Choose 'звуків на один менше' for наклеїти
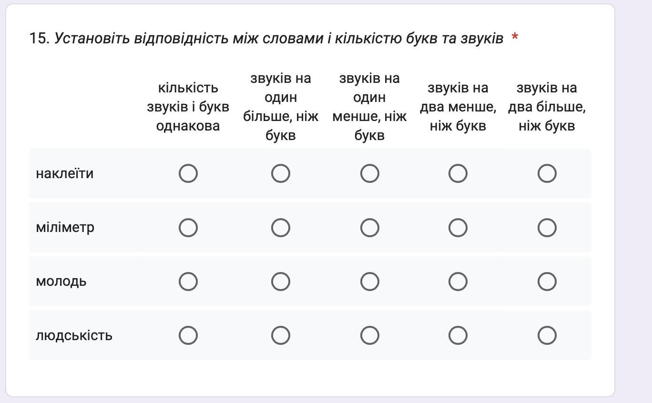Viewport: 652px width, 403px height. pyautogui.click(x=369, y=173)
